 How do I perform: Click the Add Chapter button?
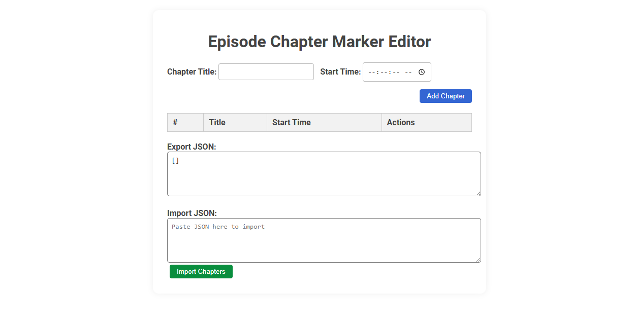pyautogui.click(x=446, y=96)
